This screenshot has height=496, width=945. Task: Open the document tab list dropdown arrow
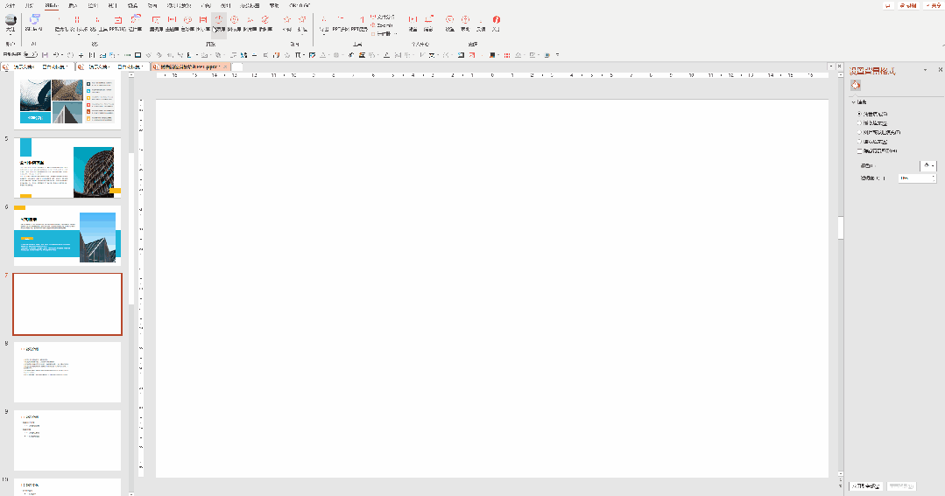(831, 66)
